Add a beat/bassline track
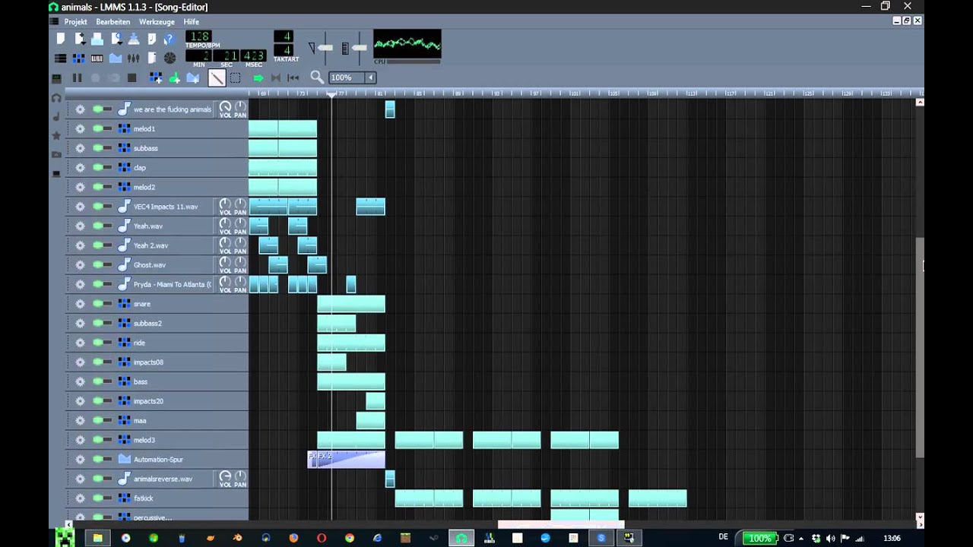The width and height of the screenshot is (973, 547). [156, 77]
